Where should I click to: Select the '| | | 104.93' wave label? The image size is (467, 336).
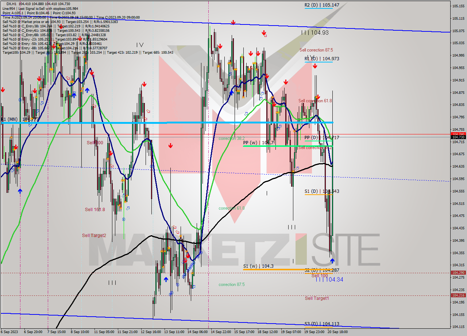point(315,33)
